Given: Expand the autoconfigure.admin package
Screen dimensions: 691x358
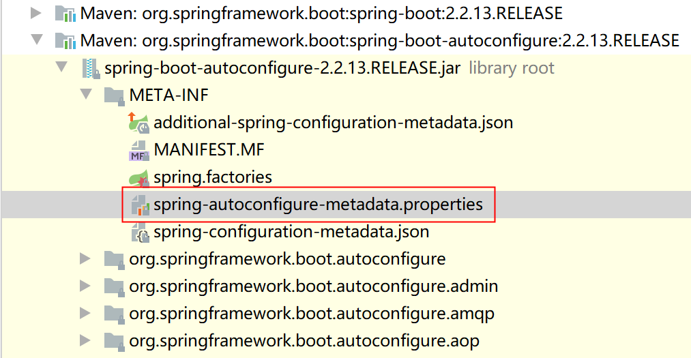Looking at the screenshot, I should [x=85, y=286].
